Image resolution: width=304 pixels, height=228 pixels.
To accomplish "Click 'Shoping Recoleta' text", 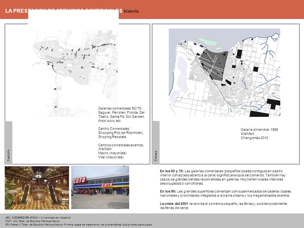I will 112,137.
